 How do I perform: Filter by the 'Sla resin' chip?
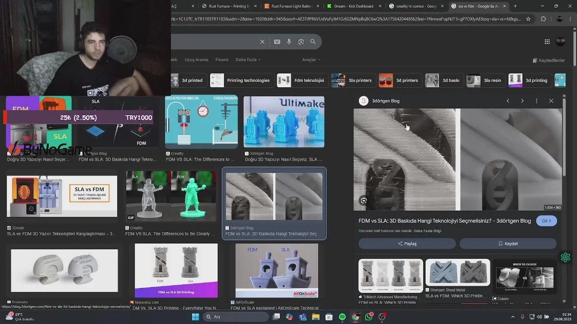click(485, 81)
